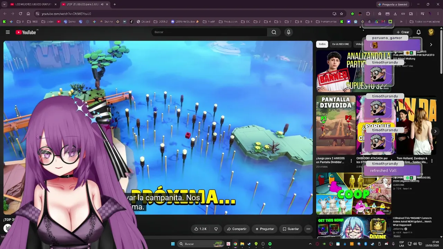Click the YouTube search magnifier button

point(274,32)
